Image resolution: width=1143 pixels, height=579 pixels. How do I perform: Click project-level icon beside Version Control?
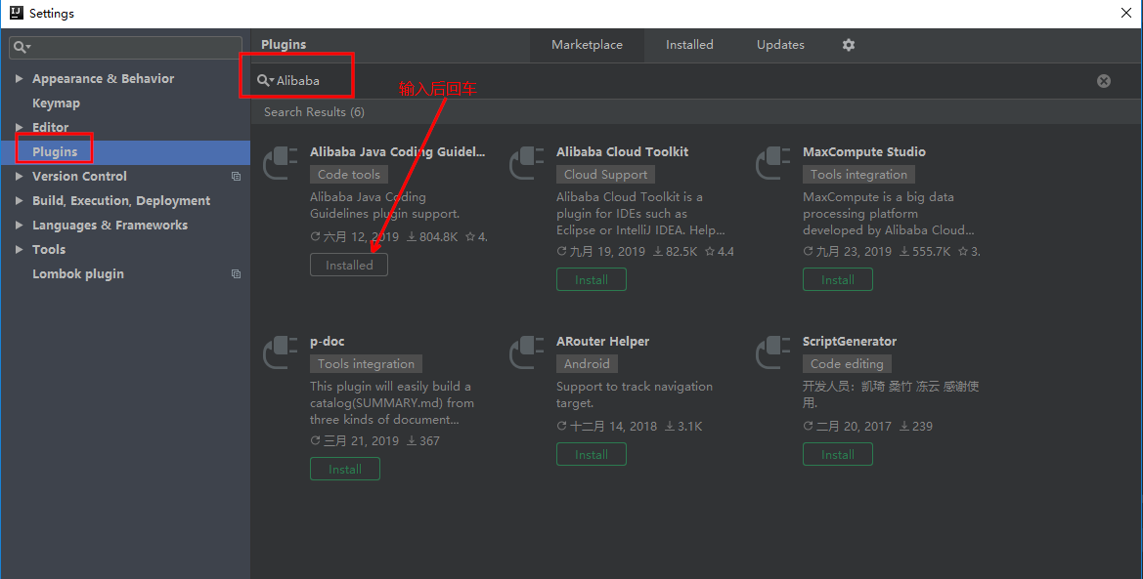point(236,177)
